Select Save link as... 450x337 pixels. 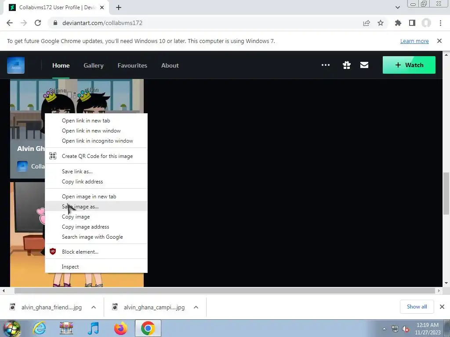[x=96, y=172]
